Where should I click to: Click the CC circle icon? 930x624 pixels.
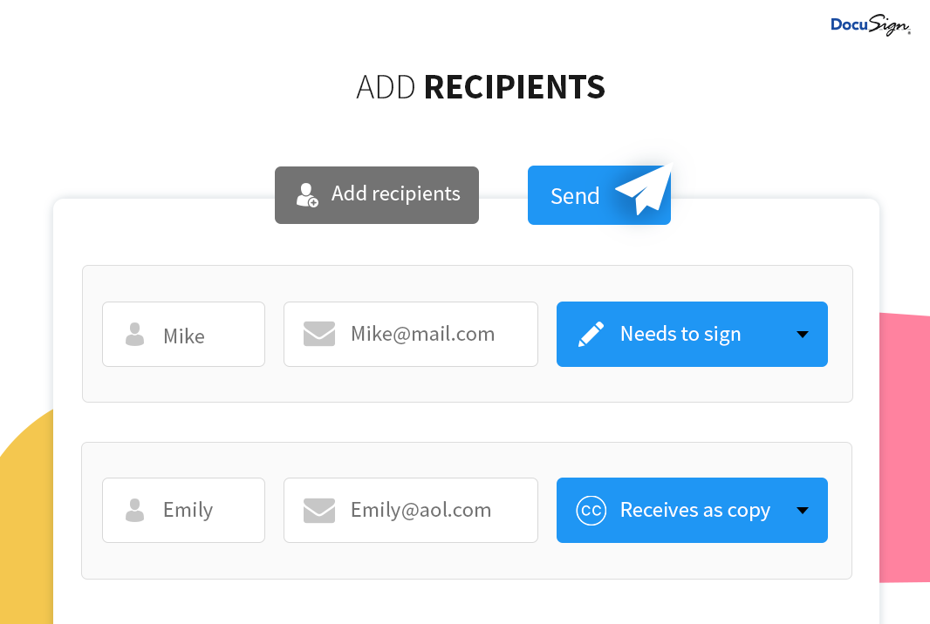coord(592,510)
